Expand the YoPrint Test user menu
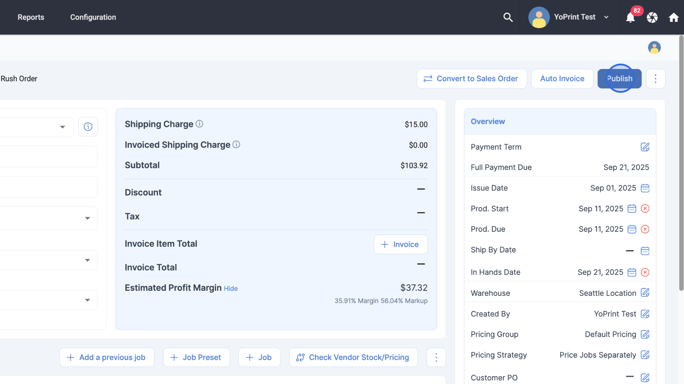The height and width of the screenshot is (384, 684). [x=606, y=17]
